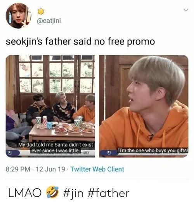Click the blue name tag in left image
This screenshot has width=194, height=206.
tap(13, 153)
